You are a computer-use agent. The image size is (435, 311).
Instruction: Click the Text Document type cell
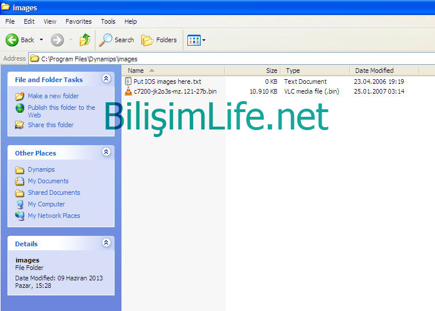tap(305, 82)
